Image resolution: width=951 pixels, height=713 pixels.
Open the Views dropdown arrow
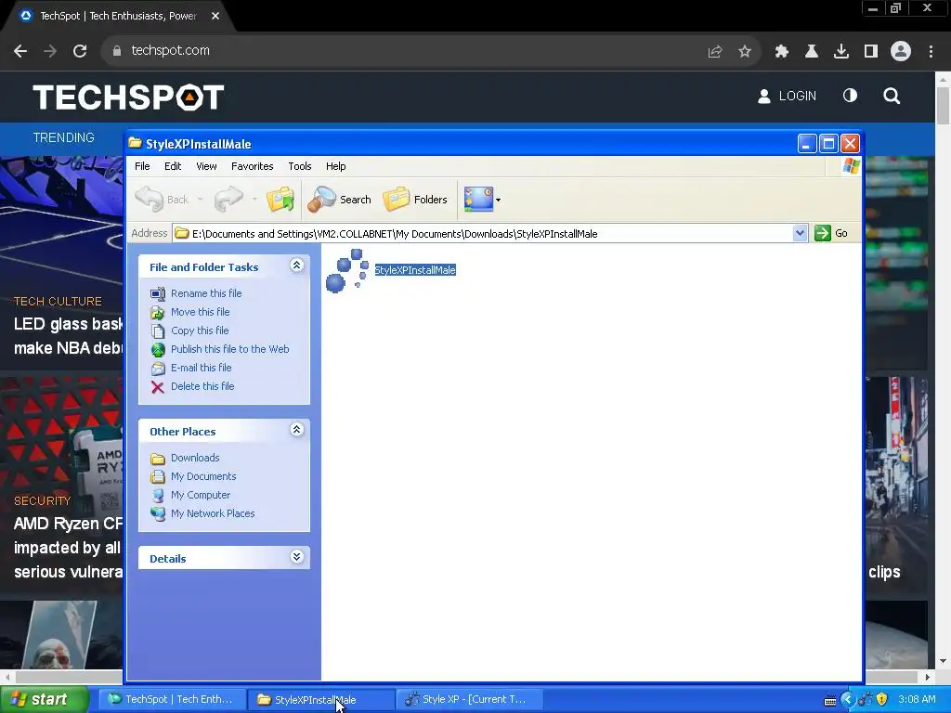498,201
